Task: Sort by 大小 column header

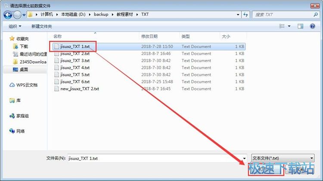Action: [x=226, y=37]
